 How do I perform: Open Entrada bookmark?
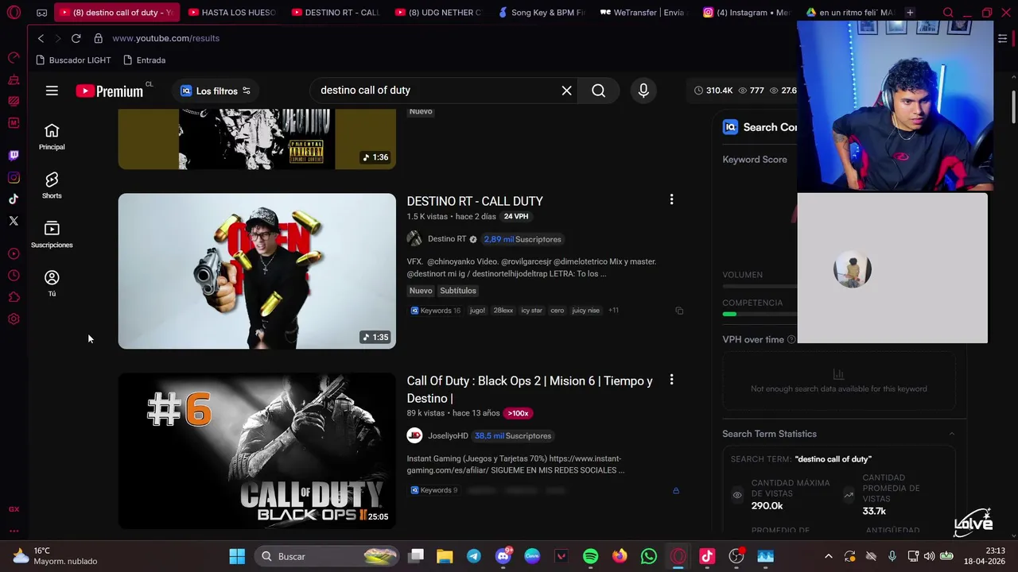click(x=145, y=60)
